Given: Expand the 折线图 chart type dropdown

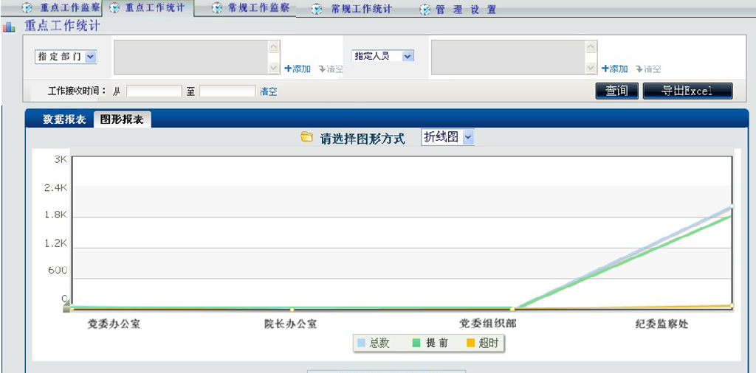Looking at the screenshot, I should pos(467,138).
